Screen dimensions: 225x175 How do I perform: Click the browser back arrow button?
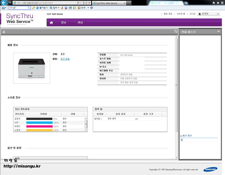click(x=4, y=3)
